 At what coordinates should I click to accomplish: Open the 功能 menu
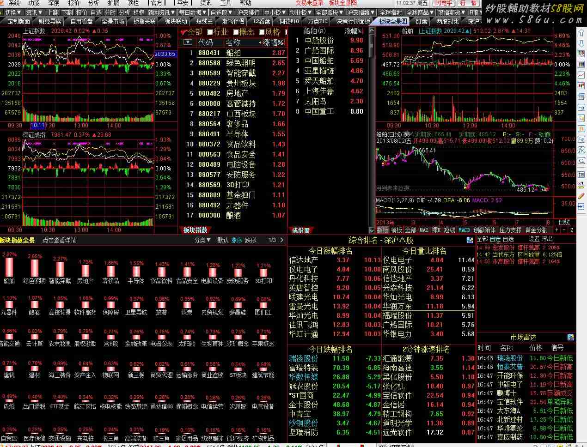(x=34, y=3)
